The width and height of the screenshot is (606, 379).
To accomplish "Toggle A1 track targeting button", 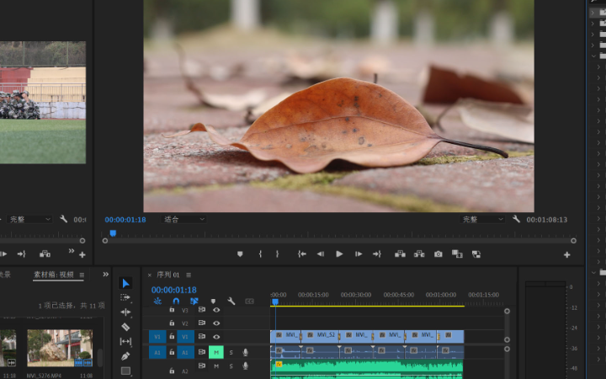I will [185, 352].
